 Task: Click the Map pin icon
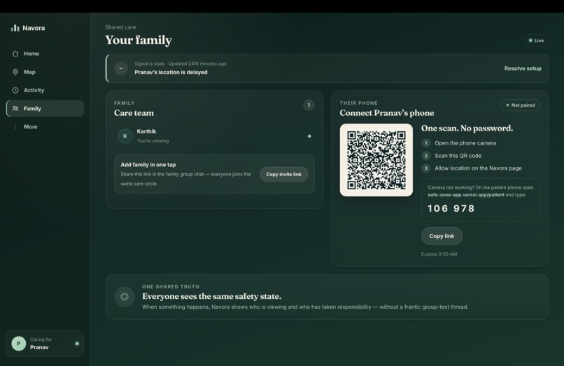pyautogui.click(x=15, y=72)
